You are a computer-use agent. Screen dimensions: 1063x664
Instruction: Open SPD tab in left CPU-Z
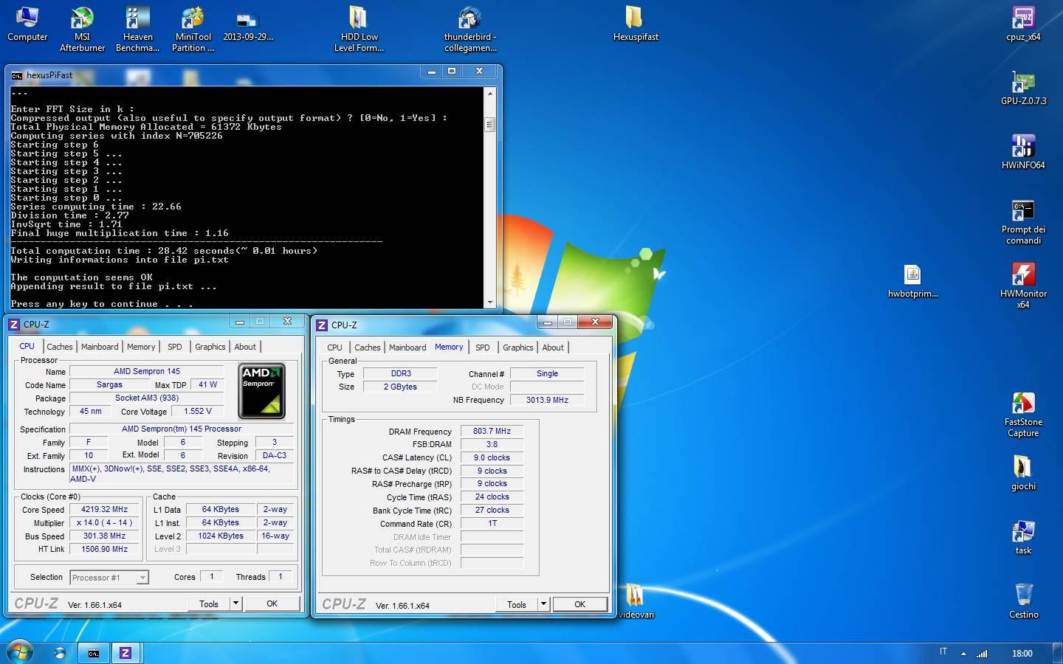click(175, 347)
